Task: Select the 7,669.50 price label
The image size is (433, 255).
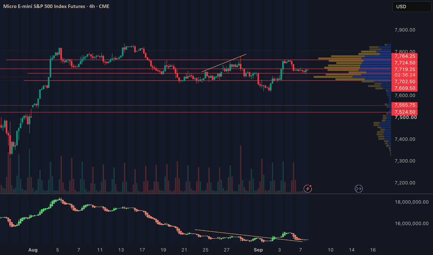Action: pos(405,88)
